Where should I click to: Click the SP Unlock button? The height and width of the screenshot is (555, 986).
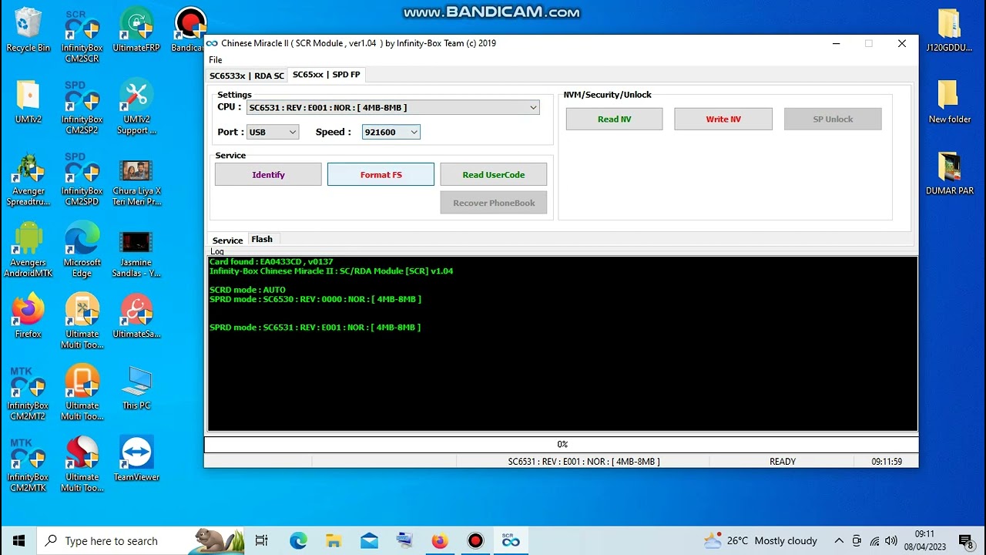click(833, 119)
